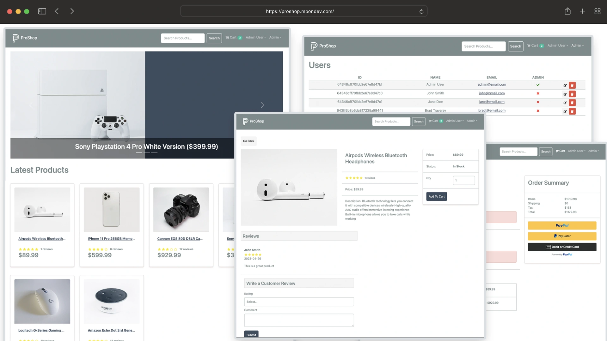Click comment input field for customer review
Screen dimensions: 607x341
click(298, 320)
